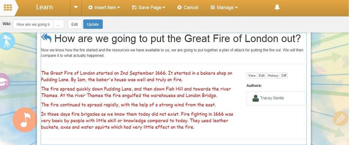Cancel the page editing
The height and width of the screenshot is (145, 349).
point(188,7)
